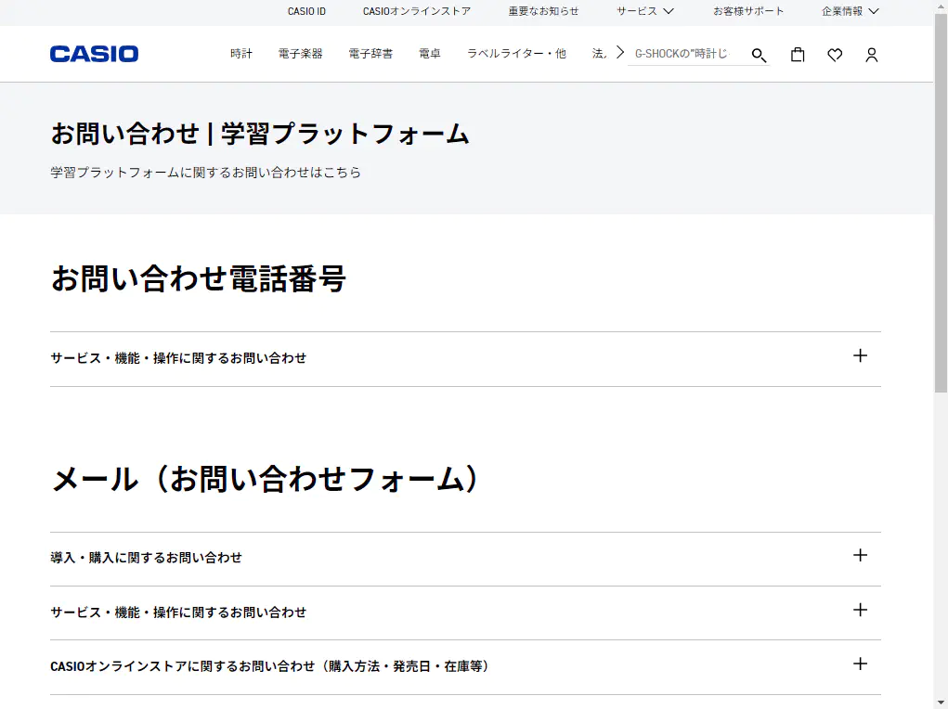Open the search with the magnifier icon
The width and height of the screenshot is (948, 709).
[x=759, y=56]
